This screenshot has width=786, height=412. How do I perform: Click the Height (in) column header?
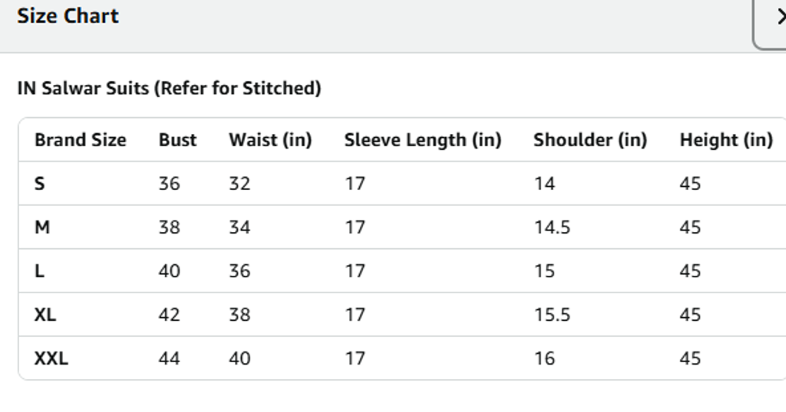coord(725,140)
